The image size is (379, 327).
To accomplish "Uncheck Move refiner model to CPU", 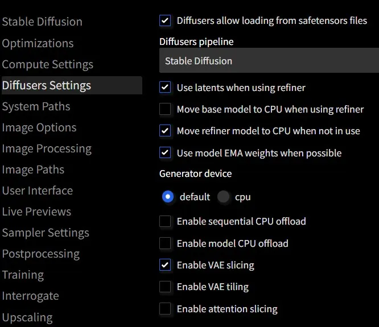I will point(165,131).
